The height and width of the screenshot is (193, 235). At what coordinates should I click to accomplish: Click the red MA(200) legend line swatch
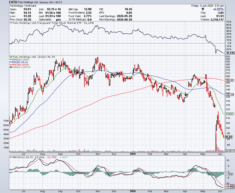(11, 64)
